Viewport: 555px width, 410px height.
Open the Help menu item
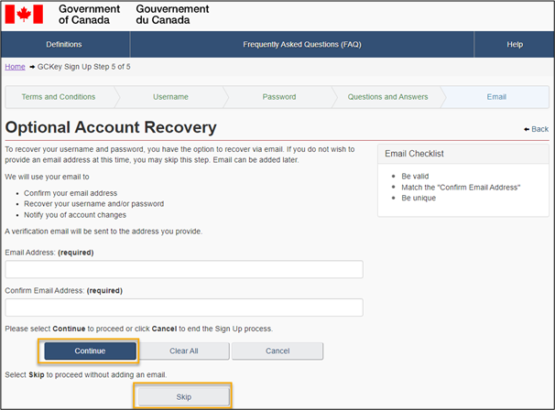515,44
